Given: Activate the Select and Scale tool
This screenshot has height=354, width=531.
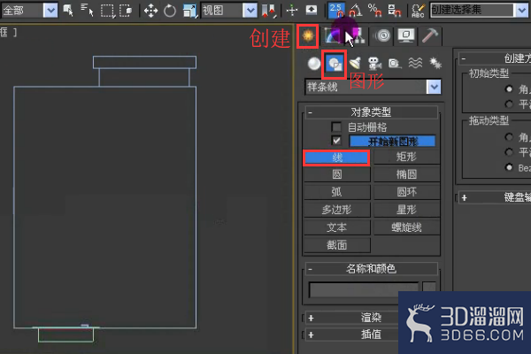Looking at the screenshot, I should 189,11.
